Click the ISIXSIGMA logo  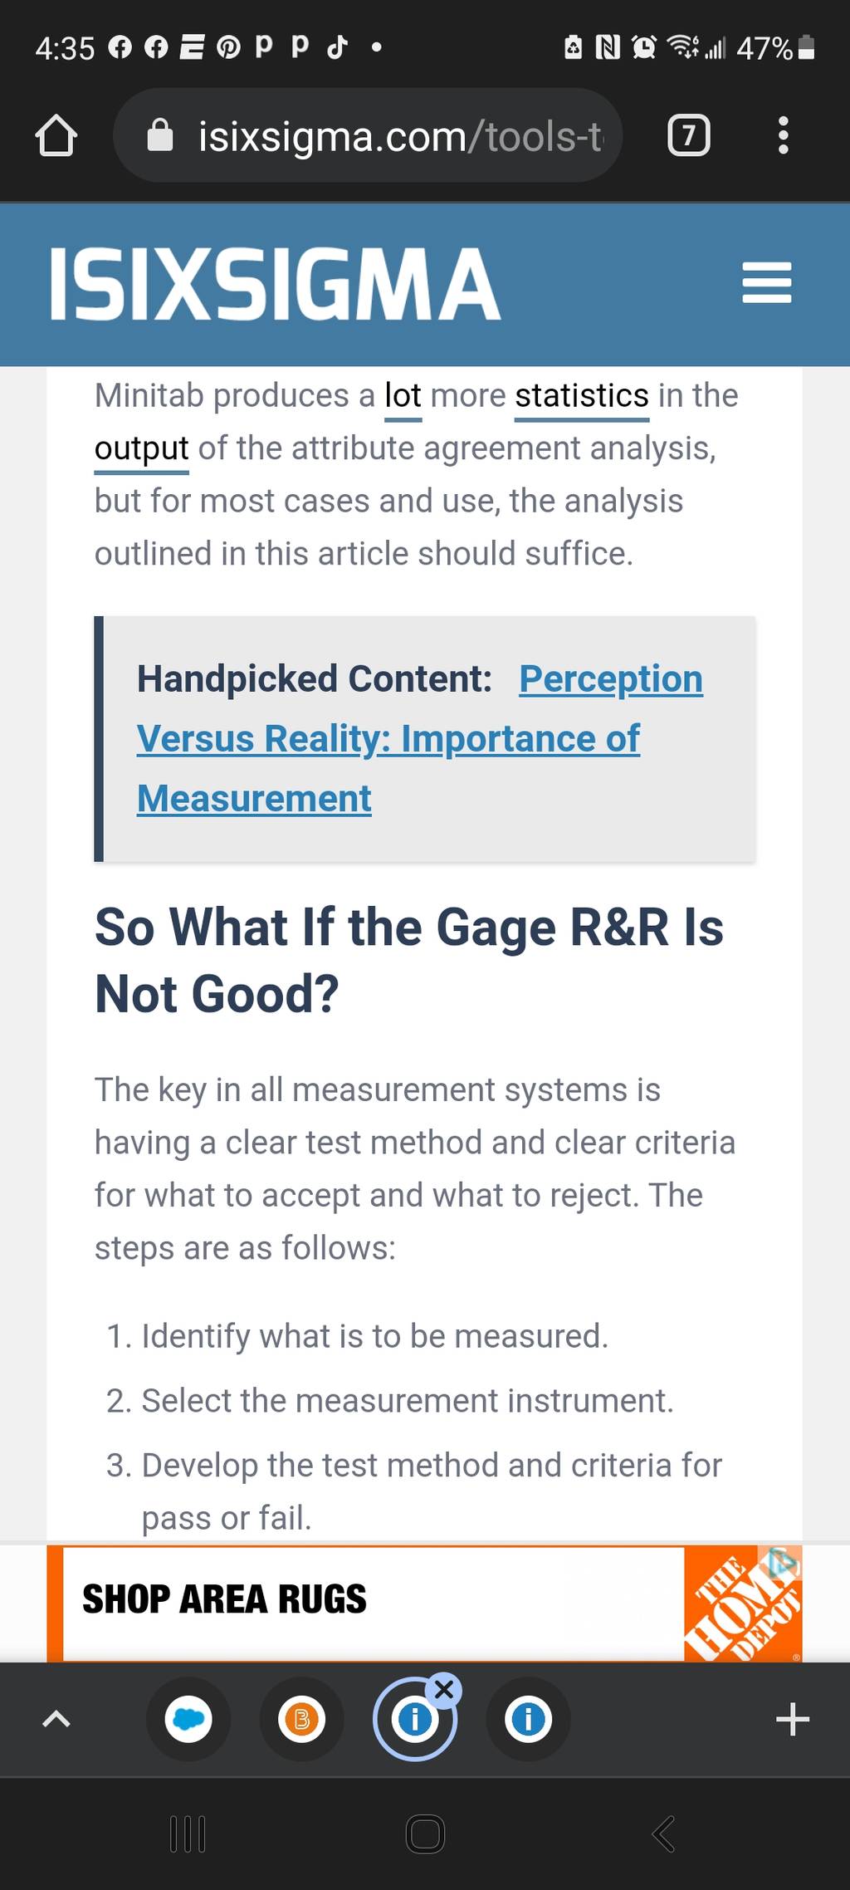(x=275, y=284)
